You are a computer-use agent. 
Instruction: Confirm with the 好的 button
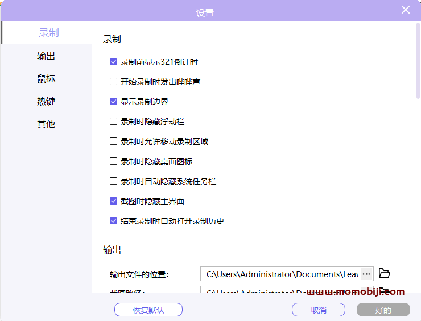click(383, 310)
